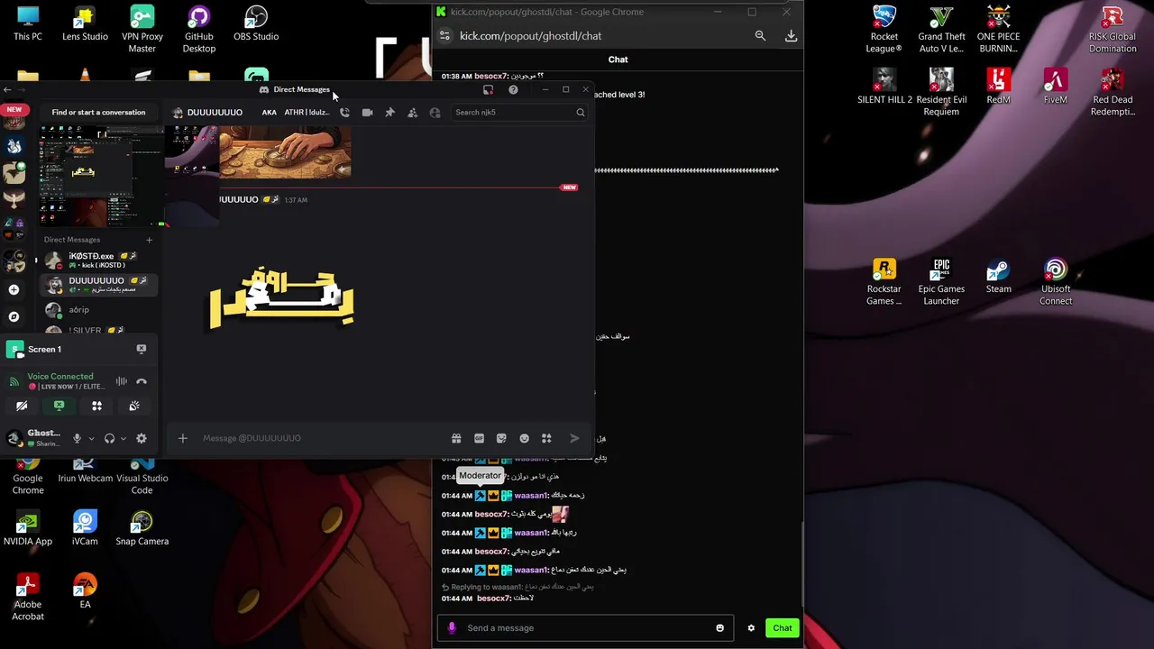This screenshot has height=649, width=1154.
Task: Mute the Discord microphone
Action: coord(77,438)
